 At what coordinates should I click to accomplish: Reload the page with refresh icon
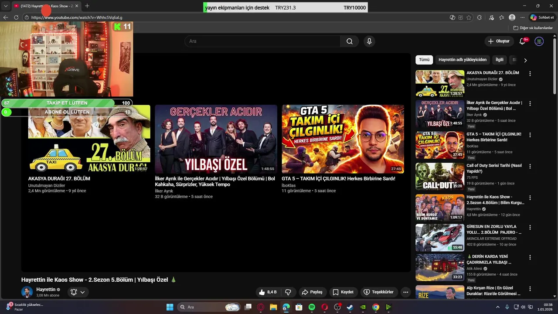pyautogui.click(x=16, y=17)
